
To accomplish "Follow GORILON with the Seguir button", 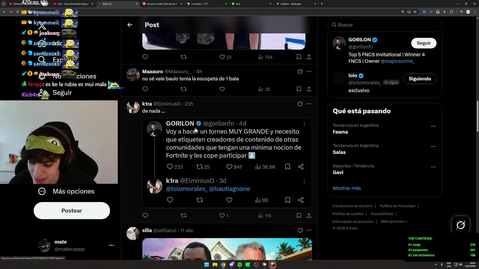I will 424,43.
